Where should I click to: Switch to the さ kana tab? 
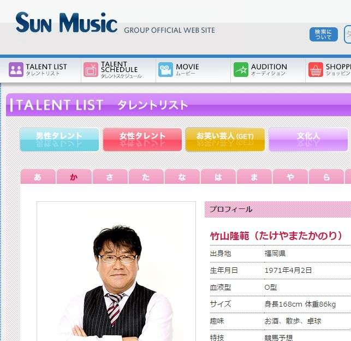click(110, 177)
